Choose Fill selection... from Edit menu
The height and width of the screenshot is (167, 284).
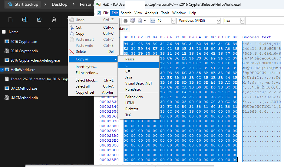[x=94, y=73]
